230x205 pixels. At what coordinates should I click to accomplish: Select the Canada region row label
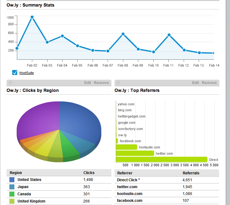pyautogui.click(x=24, y=194)
